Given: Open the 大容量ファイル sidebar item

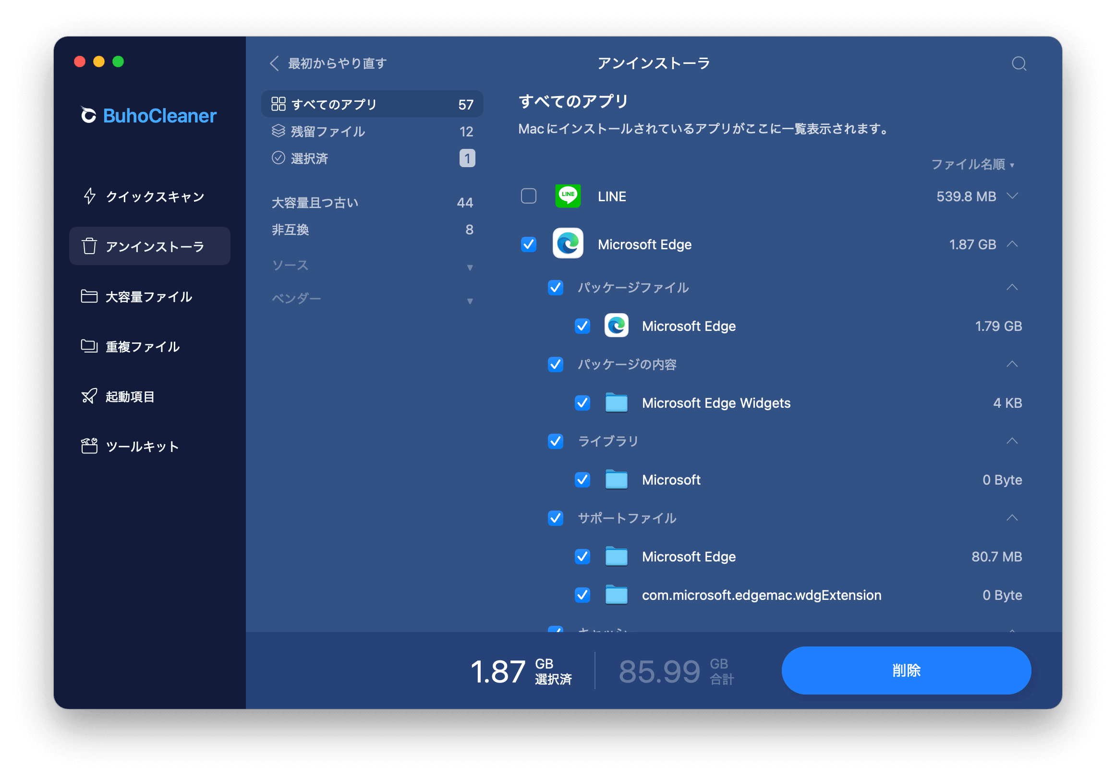Looking at the screenshot, I should tap(150, 296).
